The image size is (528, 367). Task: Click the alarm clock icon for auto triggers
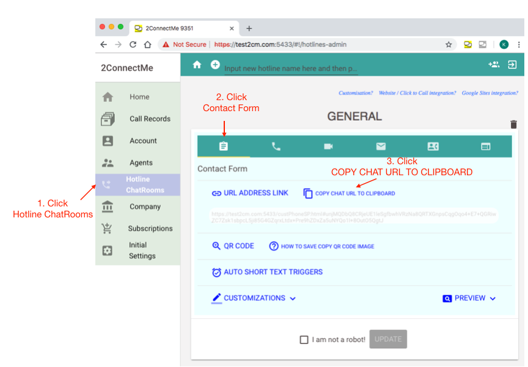tap(216, 272)
